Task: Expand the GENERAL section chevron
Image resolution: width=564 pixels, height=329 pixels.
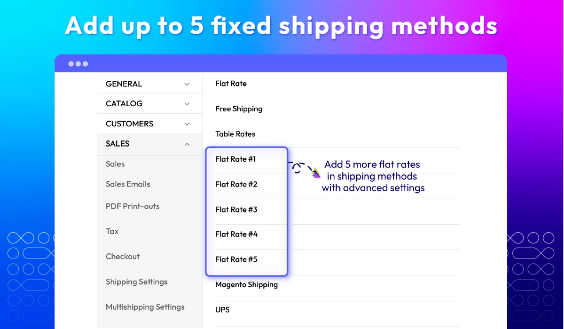Action: (187, 84)
